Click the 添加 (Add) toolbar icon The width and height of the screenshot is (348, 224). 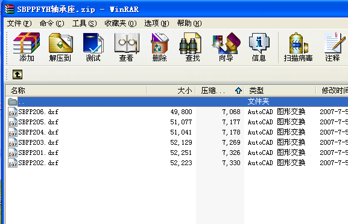click(27, 47)
